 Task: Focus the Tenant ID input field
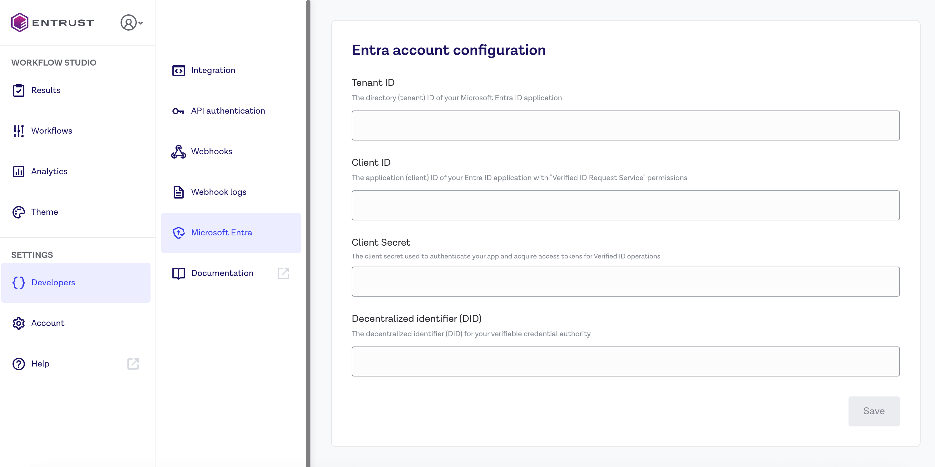pos(625,125)
